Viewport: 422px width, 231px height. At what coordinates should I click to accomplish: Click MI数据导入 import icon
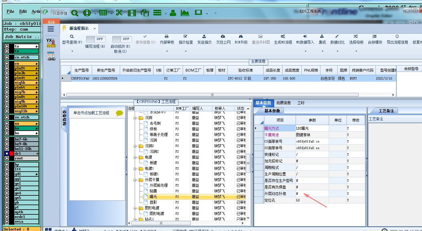305,36
